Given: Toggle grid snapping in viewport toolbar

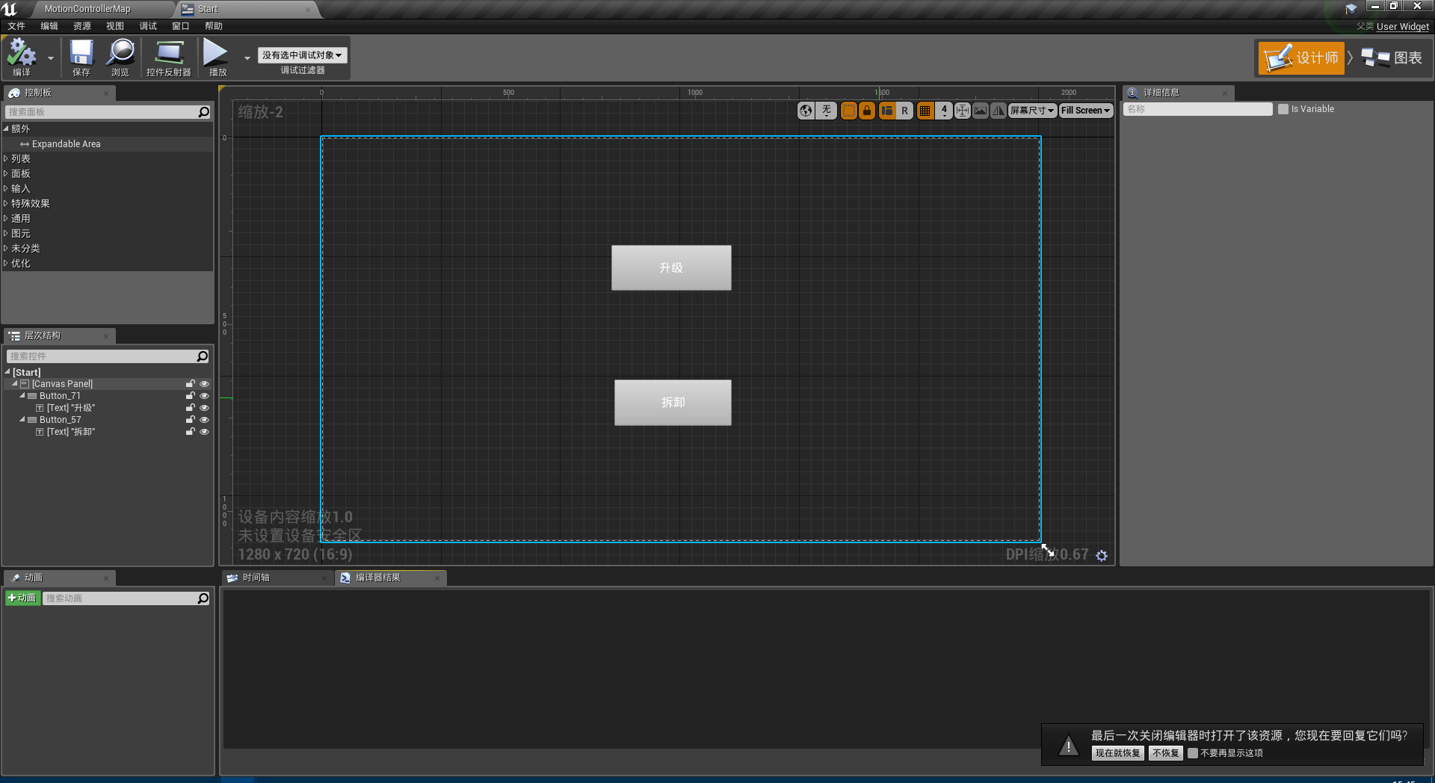Looking at the screenshot, I should (x=925, y=110).
